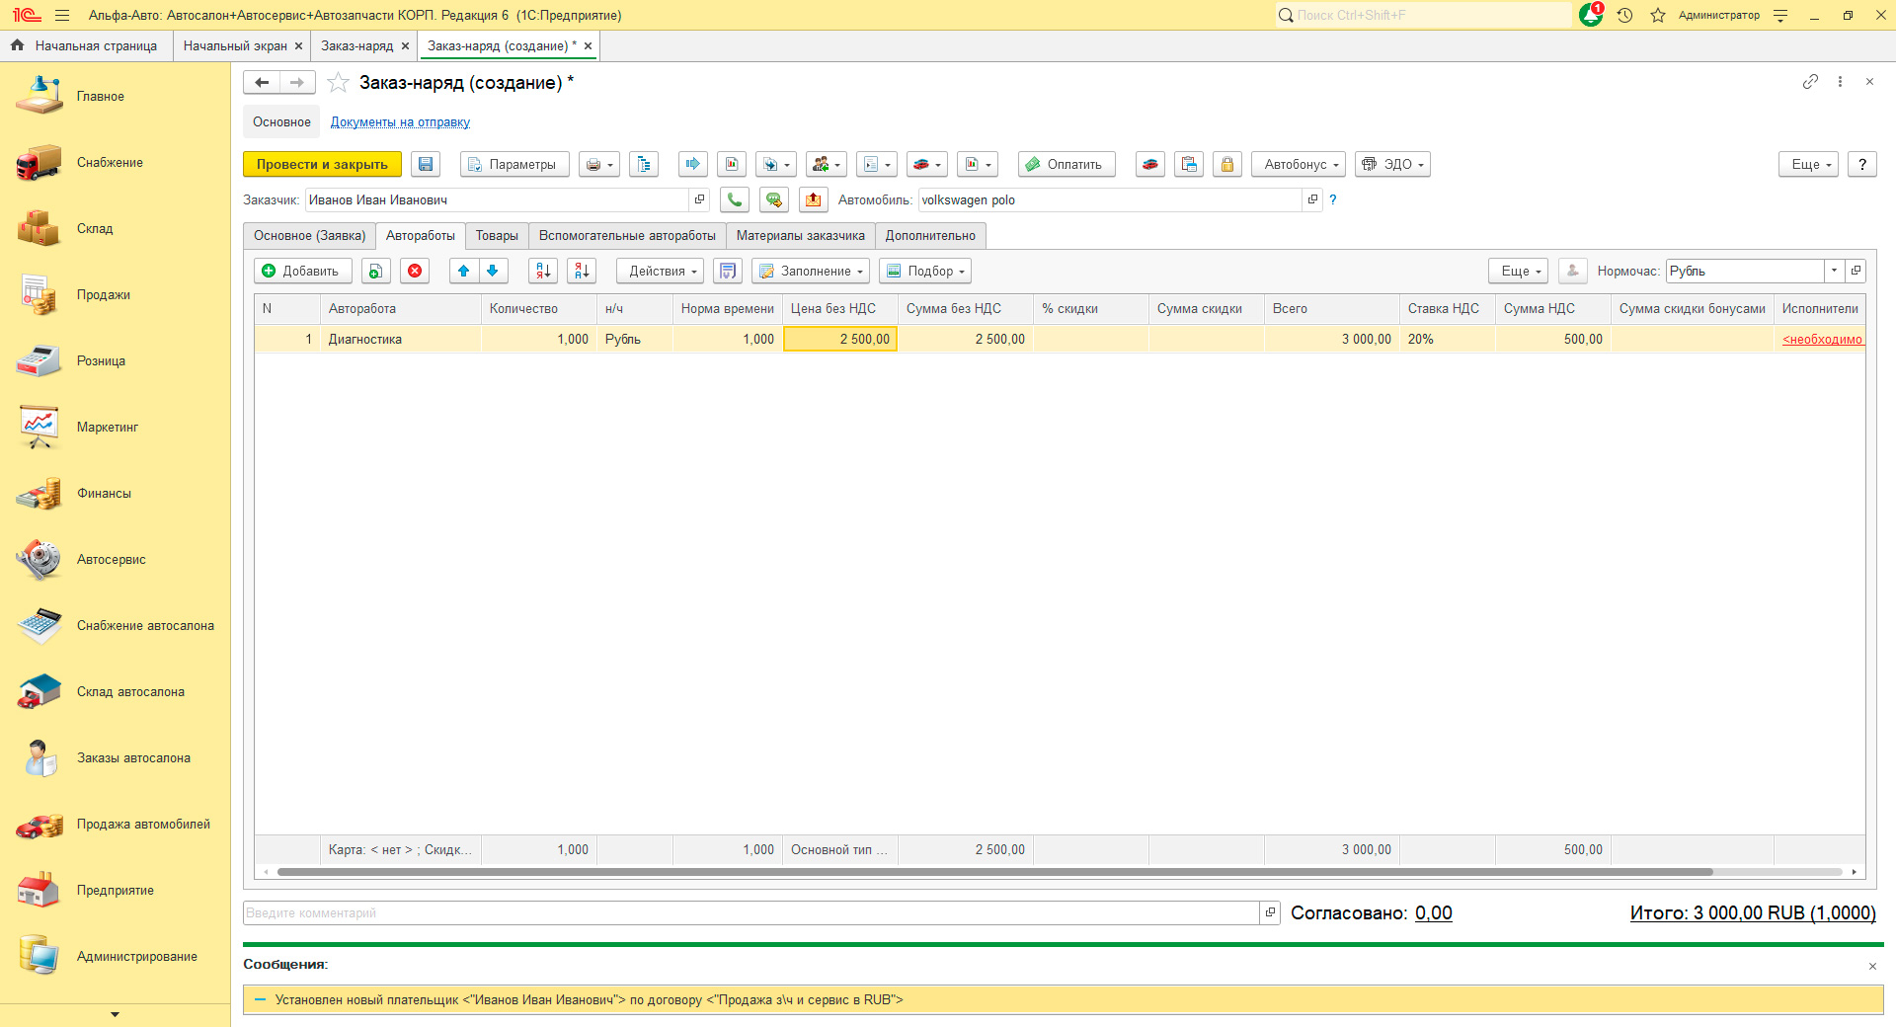Click the notepad icon beside Действия
Viewport: 1896px width, 1027px height.
coord(728,271)
